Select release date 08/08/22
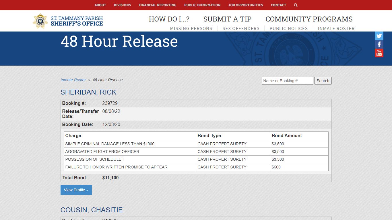The image size is (392, 220). click(111, 111)
